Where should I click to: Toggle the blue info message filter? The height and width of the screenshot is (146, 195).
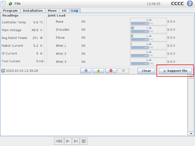pos(86,71)
